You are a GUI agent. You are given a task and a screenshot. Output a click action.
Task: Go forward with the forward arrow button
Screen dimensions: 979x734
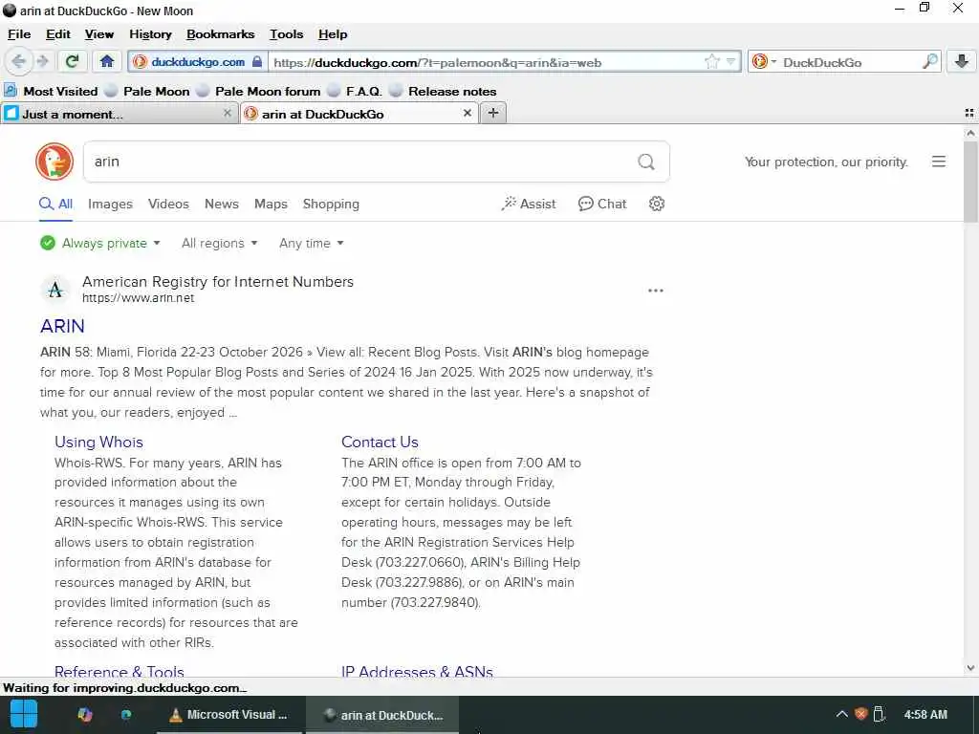42,62
